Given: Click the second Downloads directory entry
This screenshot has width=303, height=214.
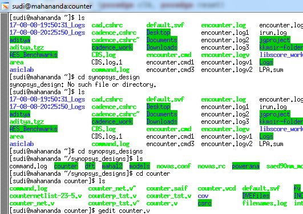Looking at the screenshot, I should point(162,122).
